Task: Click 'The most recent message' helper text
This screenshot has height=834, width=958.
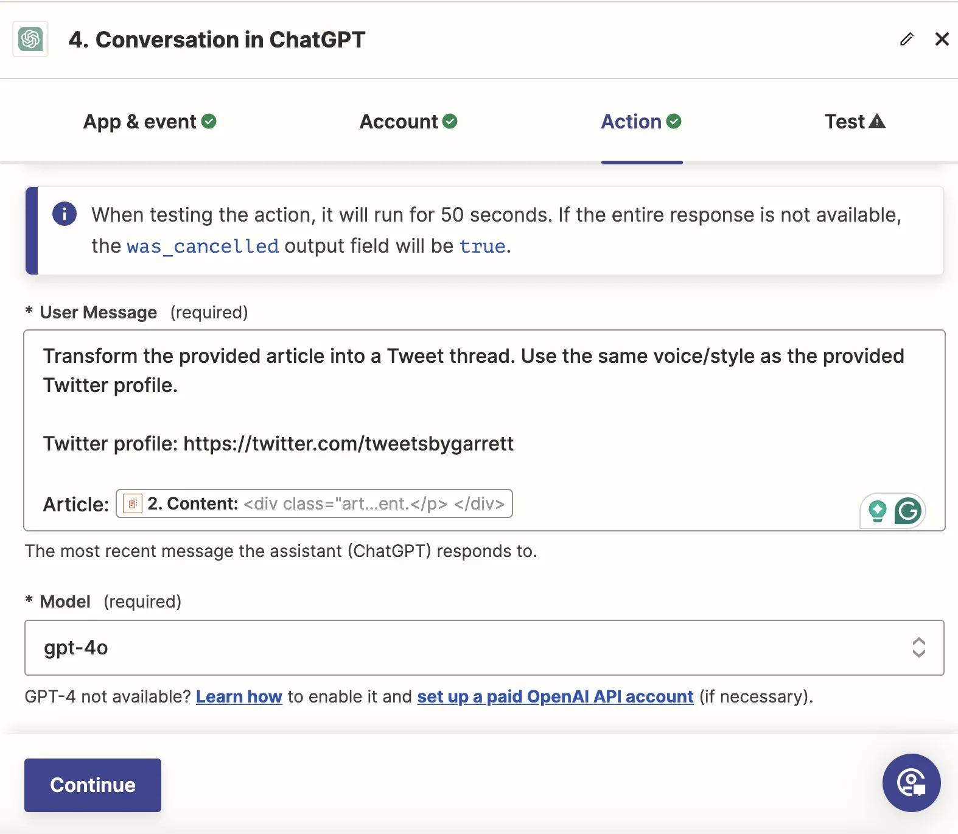Action: coord(281,551)
